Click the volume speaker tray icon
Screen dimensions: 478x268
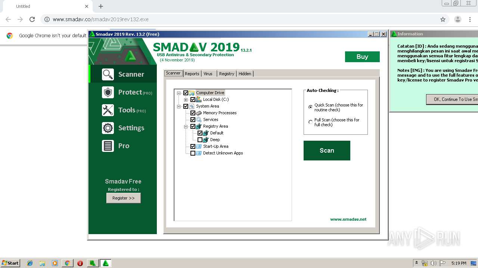click(x=434, y=263)
